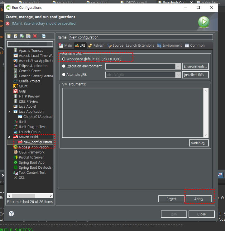The image size is (225, 231).
Task: Select JUnit Plug-in Test entry
Action: (x=30, y=127)
